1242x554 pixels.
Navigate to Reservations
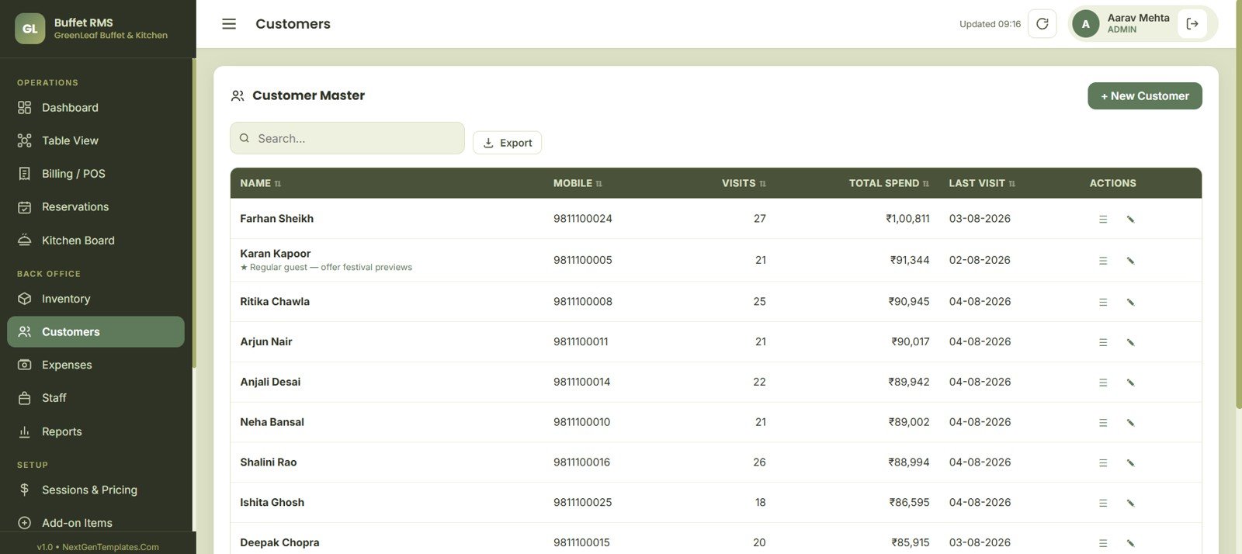click(x=96, y=207)
